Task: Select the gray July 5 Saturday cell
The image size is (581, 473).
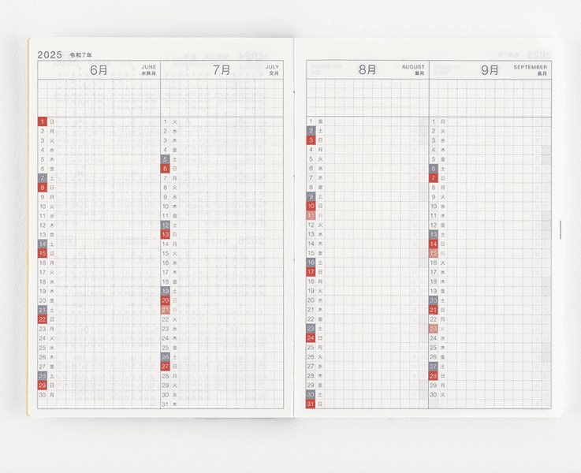Action: [x=166, y=159]
